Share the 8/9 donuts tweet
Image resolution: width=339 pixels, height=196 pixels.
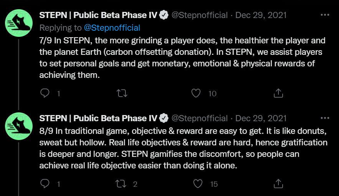(278, 184)
